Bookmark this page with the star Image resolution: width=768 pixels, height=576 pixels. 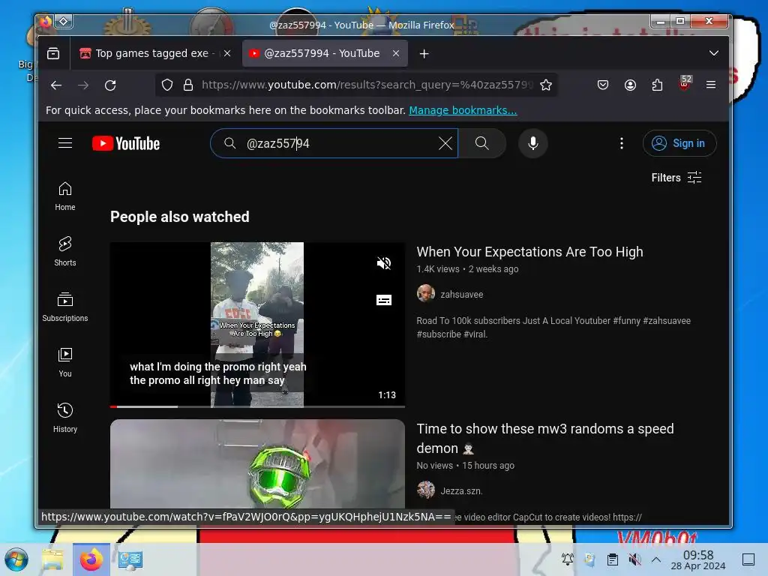coord(546,85)
